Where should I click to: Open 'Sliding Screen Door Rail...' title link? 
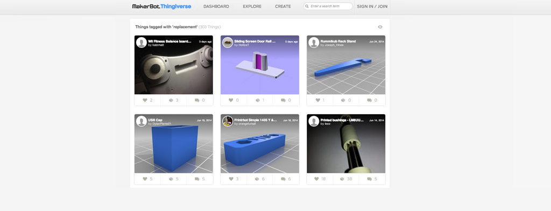255,41
